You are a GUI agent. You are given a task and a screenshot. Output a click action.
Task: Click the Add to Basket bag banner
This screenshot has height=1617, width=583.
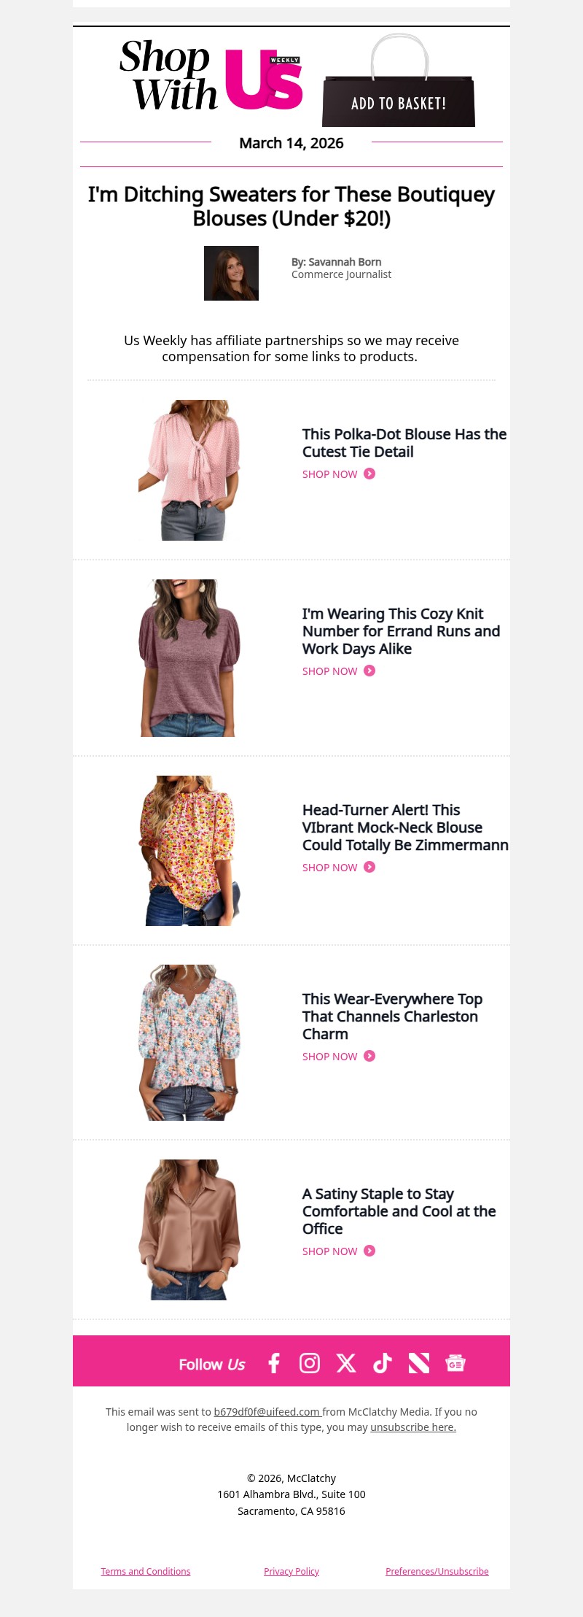(399, 82)
